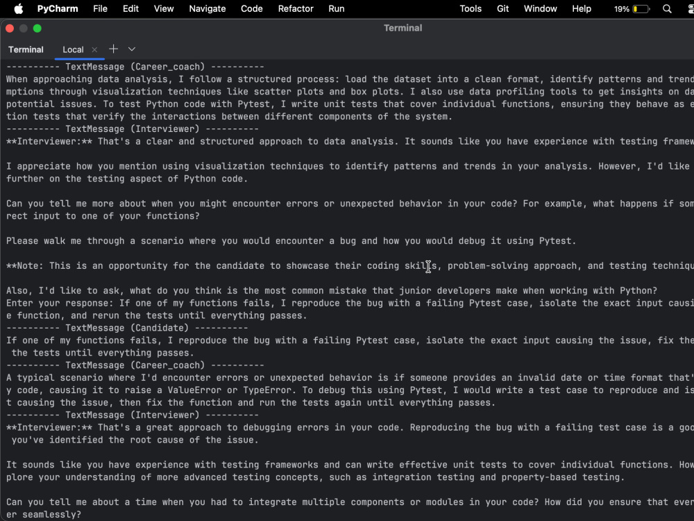This screenshot has width=694, height=521.
Task: Click the Terminal tool window label
Action: [26, 49]
